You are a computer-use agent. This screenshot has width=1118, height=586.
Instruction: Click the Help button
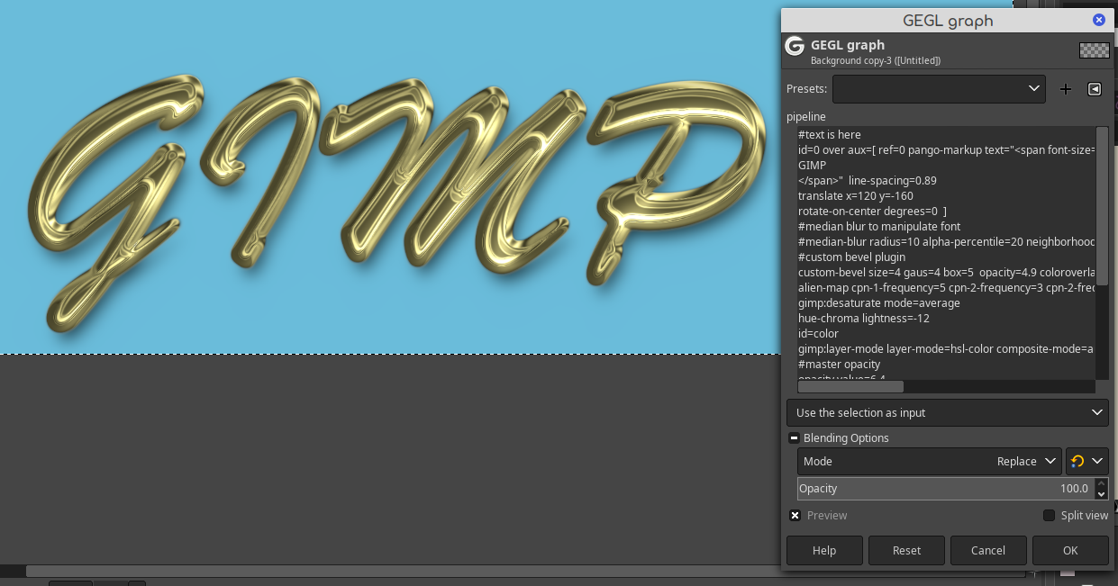coord(824,550)
